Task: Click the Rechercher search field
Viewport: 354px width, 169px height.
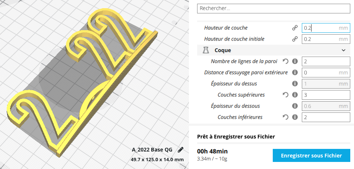Action: click(274, 9)
